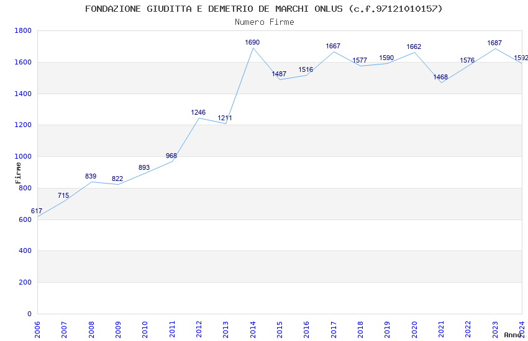Select data label 1592 for 2024

(x=521, y=58)
